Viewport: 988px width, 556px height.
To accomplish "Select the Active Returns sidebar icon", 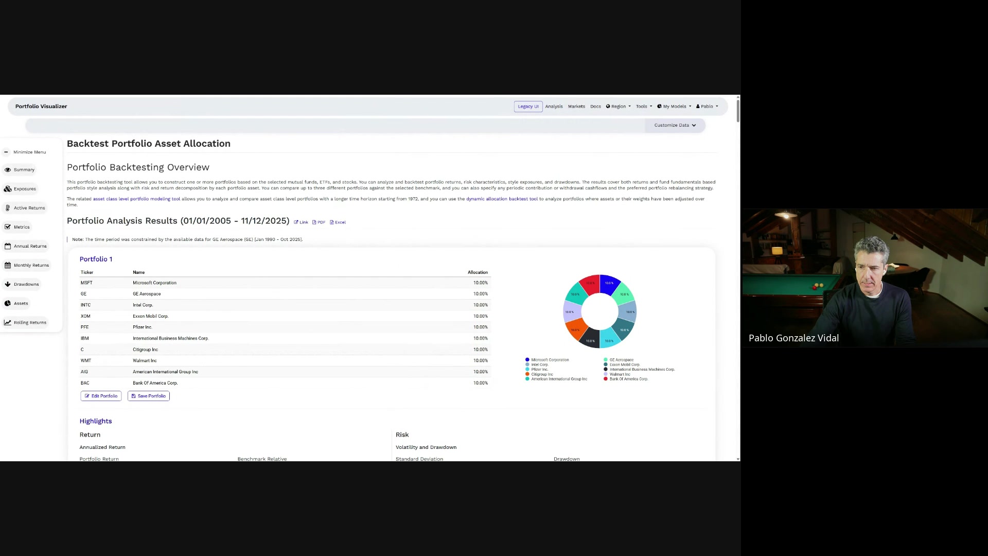I will coord(8,208).
